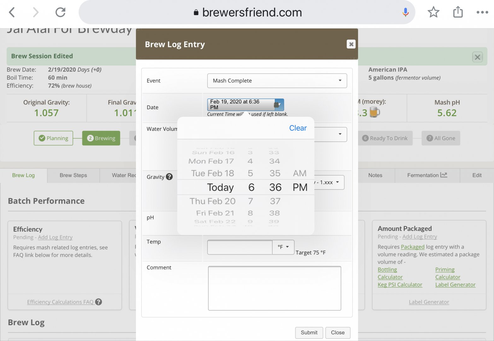Select hour 7 in time wheel
Screen dimensions: 494x341
coord(250,201)
